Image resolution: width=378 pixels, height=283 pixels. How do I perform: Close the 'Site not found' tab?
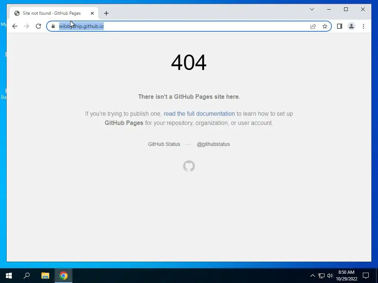92,13
